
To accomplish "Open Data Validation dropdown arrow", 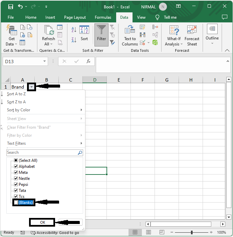I will [x=149, y=43].
